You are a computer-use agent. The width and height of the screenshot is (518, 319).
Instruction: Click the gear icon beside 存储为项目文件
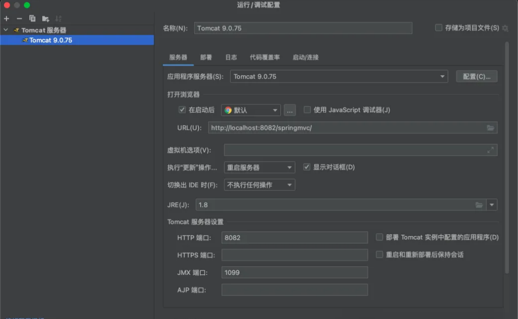(505, 29)
